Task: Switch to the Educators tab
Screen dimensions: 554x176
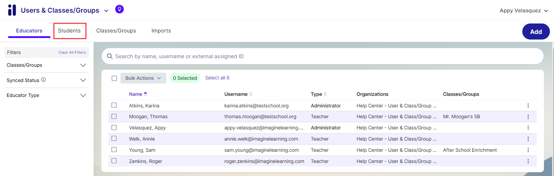Action: [x=29, y=31]
